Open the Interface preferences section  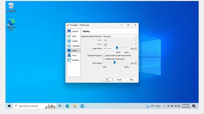74,60
